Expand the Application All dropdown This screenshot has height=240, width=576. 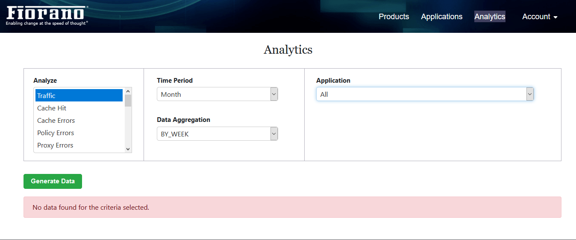click(x=425, y=94)
